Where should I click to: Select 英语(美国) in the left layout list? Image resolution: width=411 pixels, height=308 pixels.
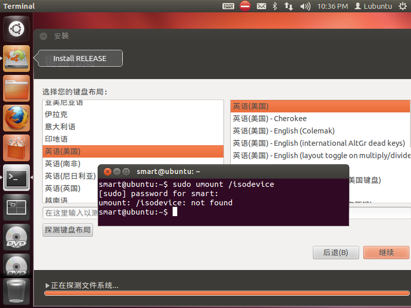133,151
